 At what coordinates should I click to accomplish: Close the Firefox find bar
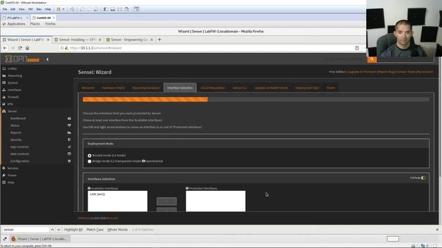point(437,229)
